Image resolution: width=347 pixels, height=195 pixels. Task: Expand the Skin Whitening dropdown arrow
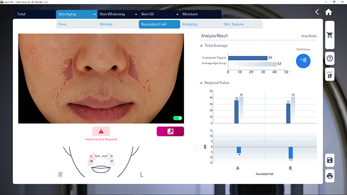point(136,14)
